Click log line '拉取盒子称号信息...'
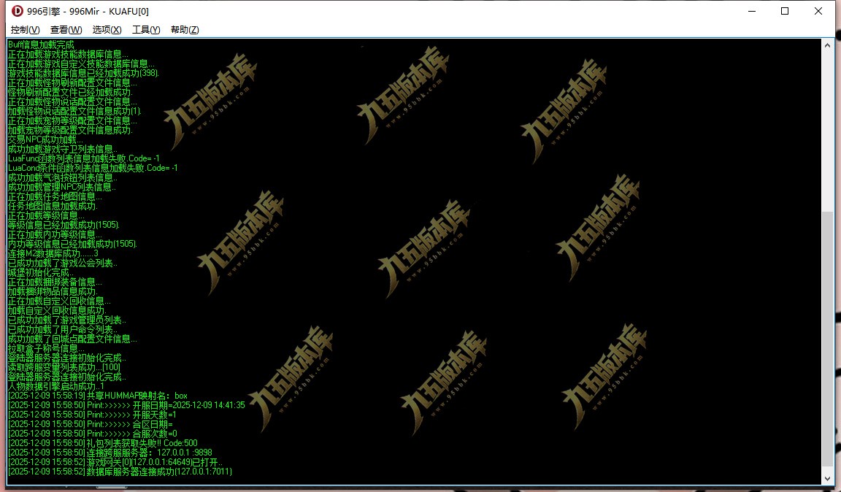 click(x=46, y=348)
